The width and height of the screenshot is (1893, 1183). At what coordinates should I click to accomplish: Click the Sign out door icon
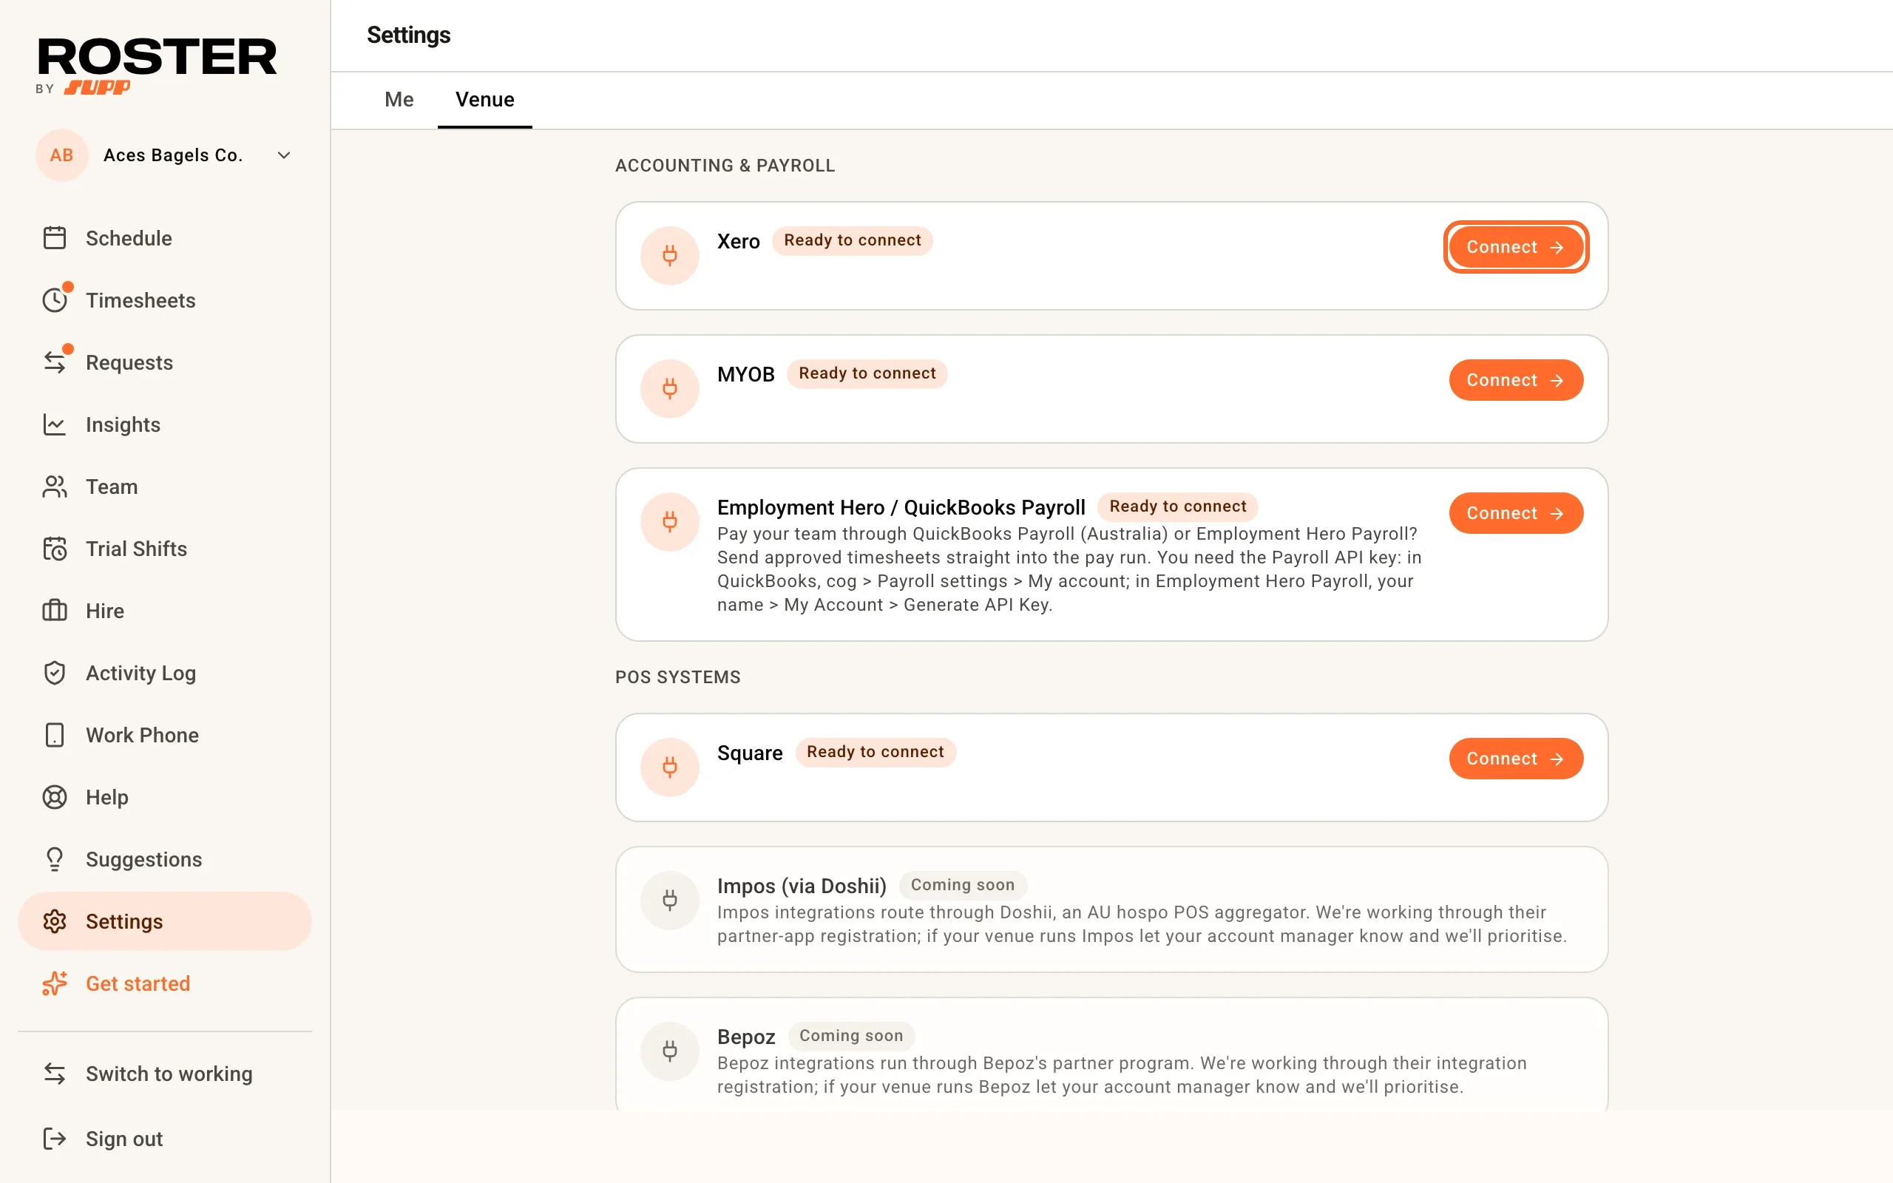point(55,1139)
